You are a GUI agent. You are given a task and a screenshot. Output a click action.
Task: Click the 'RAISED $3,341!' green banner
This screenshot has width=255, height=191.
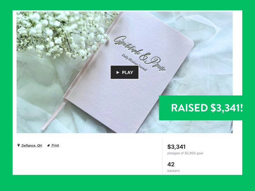click(201, 108)
